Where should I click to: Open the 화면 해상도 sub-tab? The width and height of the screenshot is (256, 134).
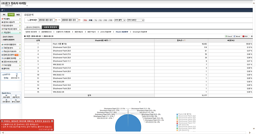point(79,32)
